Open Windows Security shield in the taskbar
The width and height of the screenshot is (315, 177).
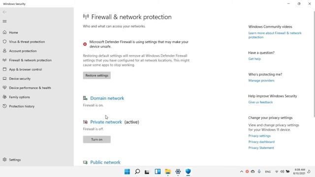coord(188,172)
